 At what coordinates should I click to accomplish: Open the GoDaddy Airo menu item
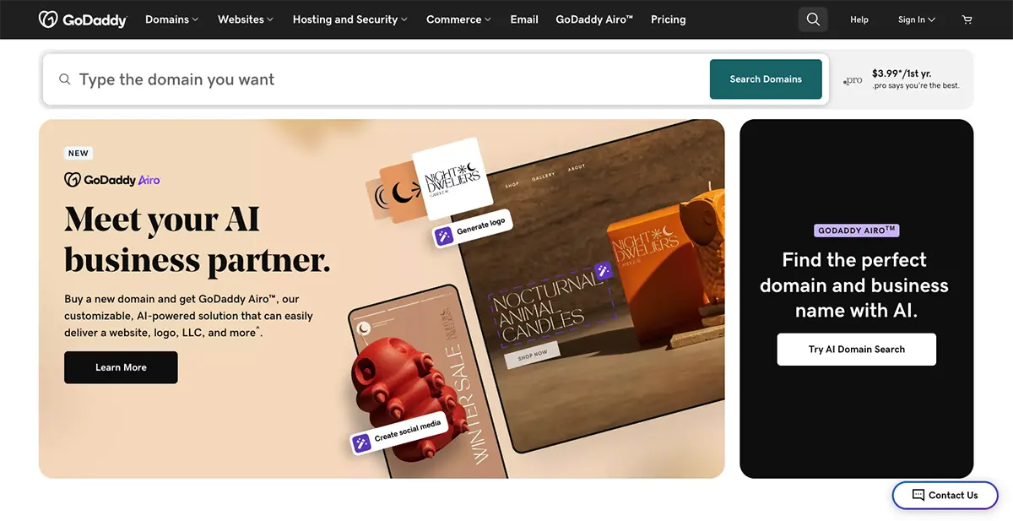(x=594, y=19)
